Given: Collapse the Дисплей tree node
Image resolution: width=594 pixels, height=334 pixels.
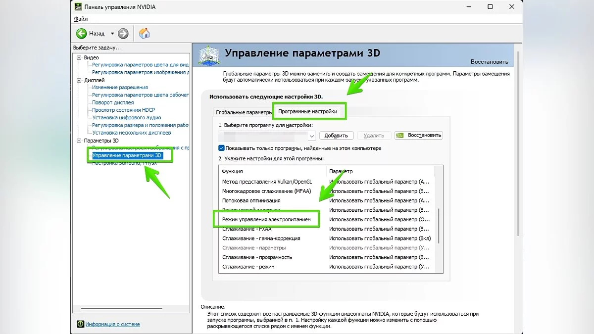Looking at the screenshot, I should pos(79,80).
